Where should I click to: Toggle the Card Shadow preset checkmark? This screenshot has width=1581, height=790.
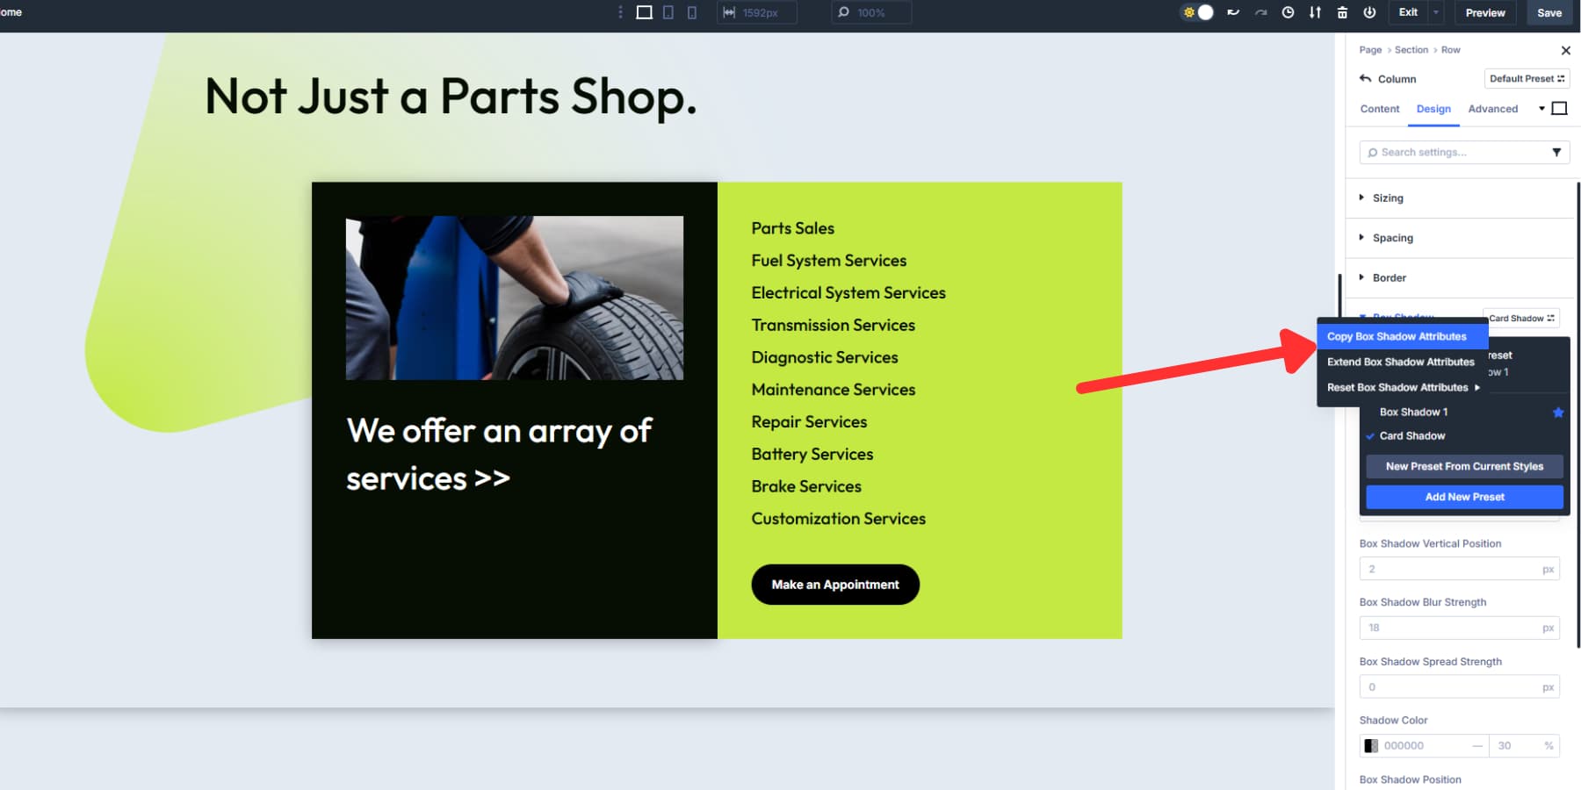tap(1370, 435)
